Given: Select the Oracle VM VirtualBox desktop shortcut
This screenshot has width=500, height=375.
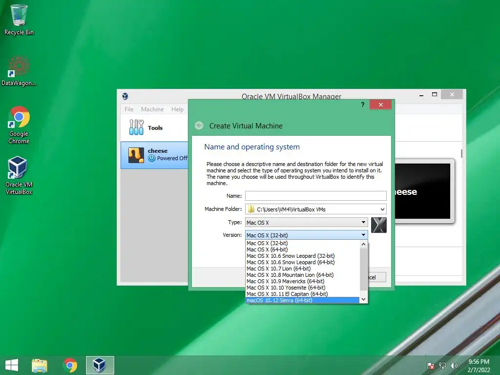Looking at the screenshot, I should 19,175.
